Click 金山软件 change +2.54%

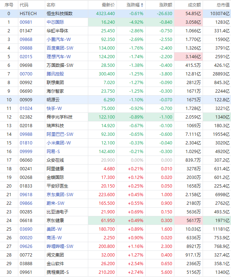click(x=136, y=264)
